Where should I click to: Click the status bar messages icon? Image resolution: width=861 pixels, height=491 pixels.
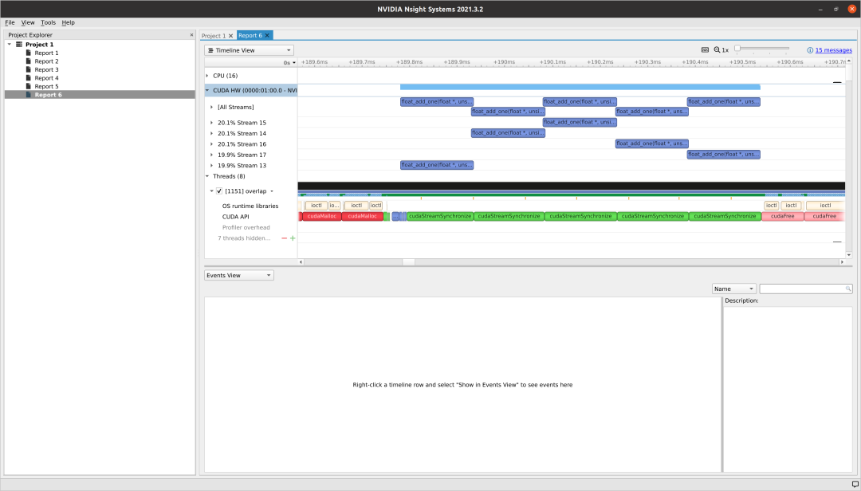click(855, 485)
